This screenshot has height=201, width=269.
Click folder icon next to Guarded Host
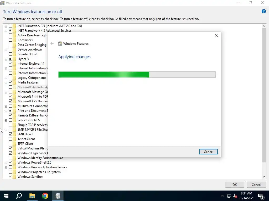[x=14, y=54]
